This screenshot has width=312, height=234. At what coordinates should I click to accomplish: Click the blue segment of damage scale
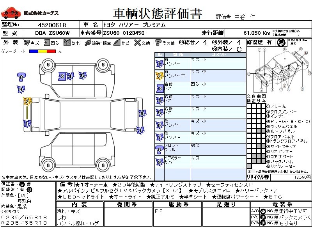tap(33, 51)
